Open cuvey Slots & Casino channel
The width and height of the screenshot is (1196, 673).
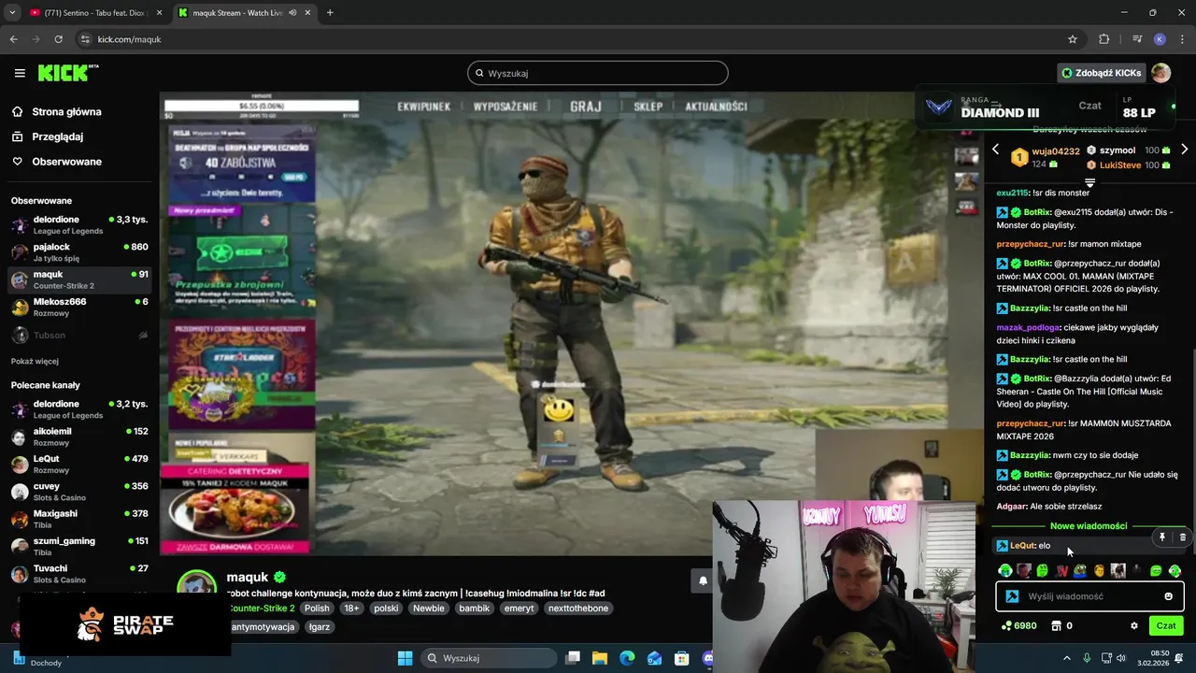point(79,492)
